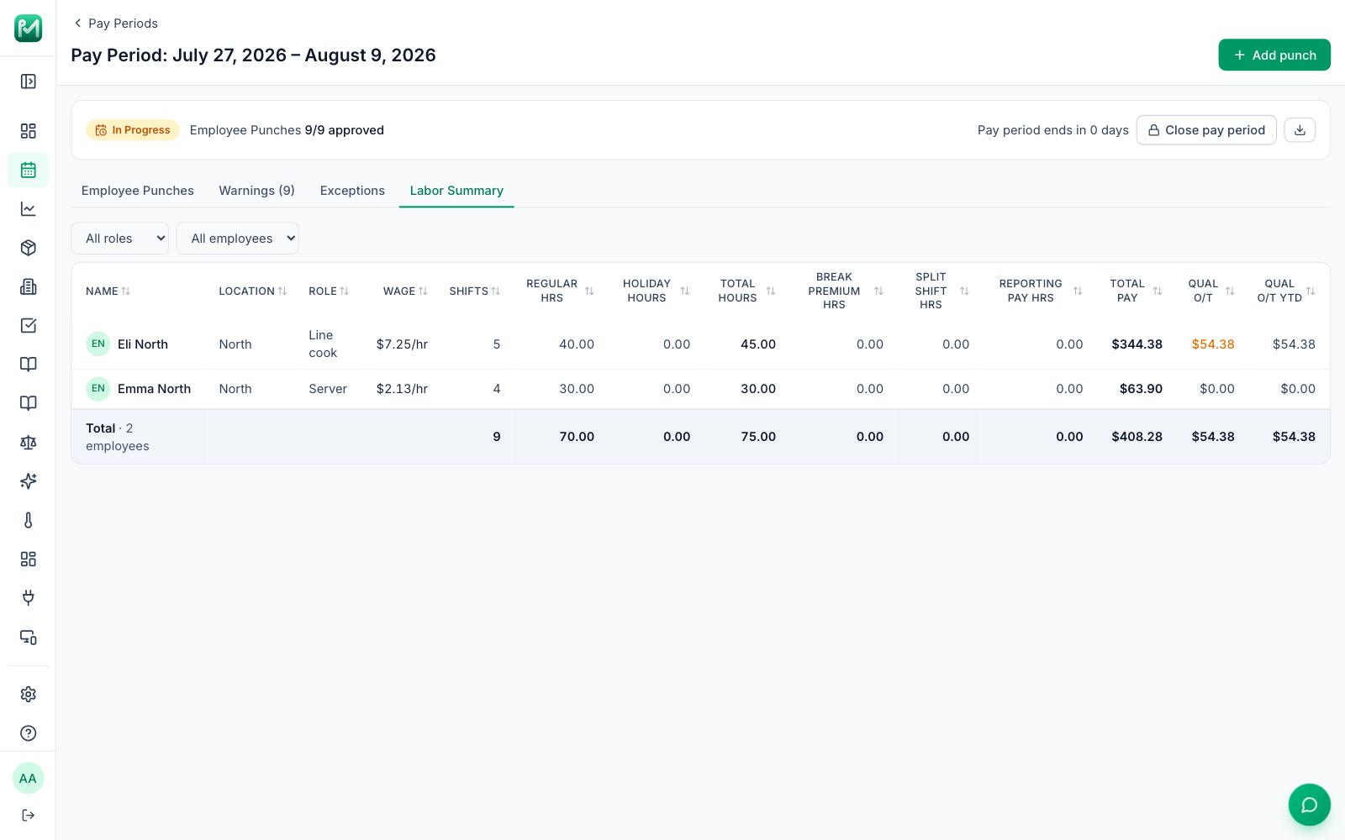
Task: Sort by Split Shift Hrs column
Action: pos(941,291)
